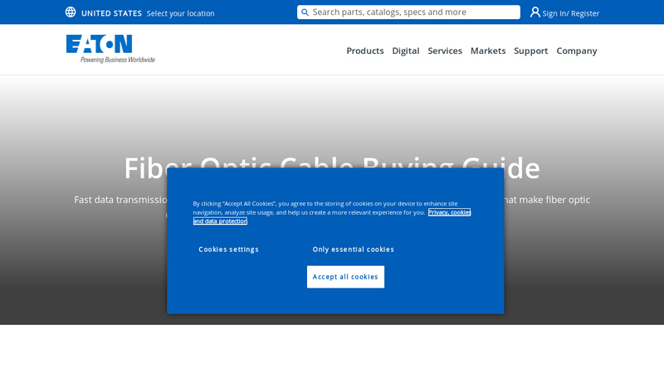The width and height of the screenshot is (664, 373).
Task: Click the globe icon beside United States
Action: coord(71,12)
